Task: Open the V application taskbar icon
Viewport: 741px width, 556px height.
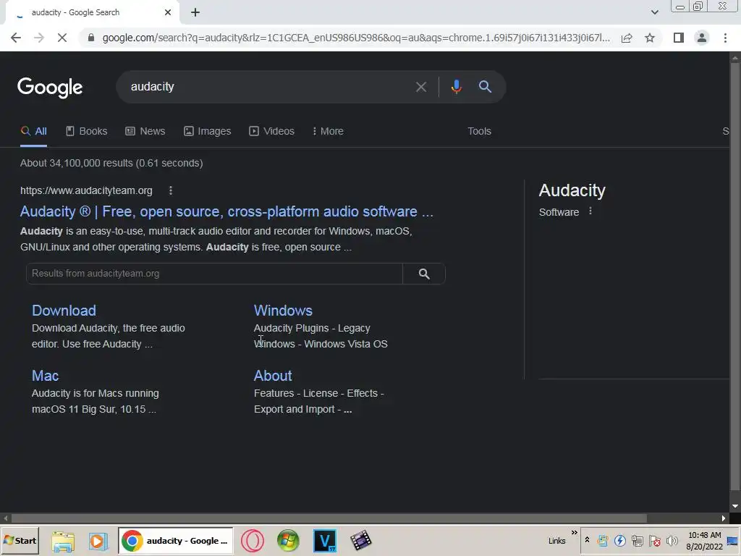Action: (325, 541)
